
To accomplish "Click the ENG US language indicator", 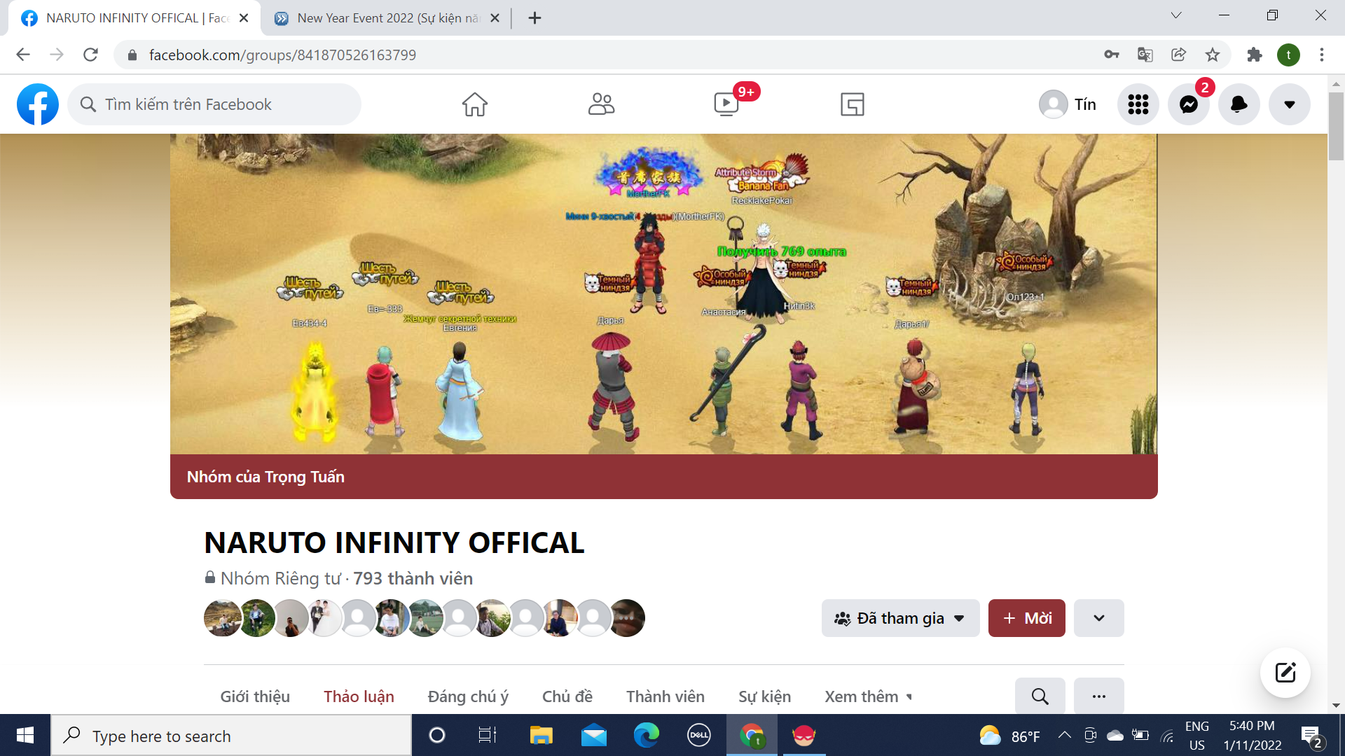I will (1197, 736).
